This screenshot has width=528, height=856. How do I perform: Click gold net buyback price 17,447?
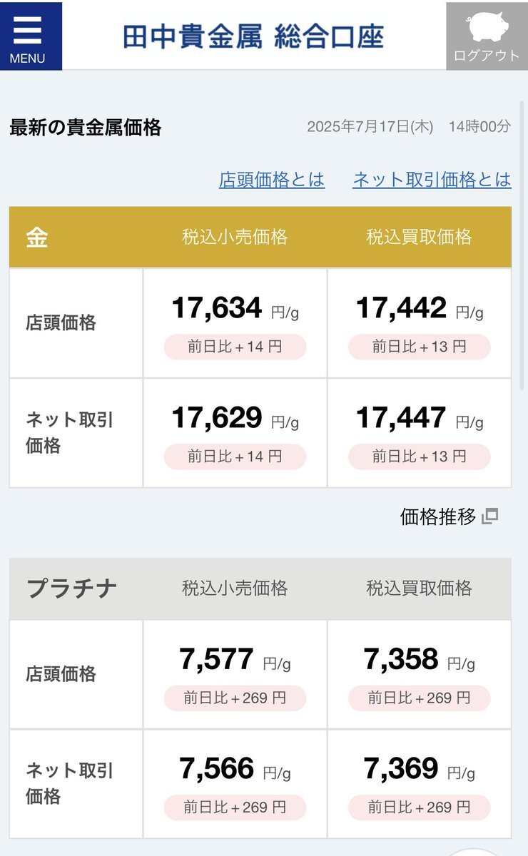coord(401,418)
